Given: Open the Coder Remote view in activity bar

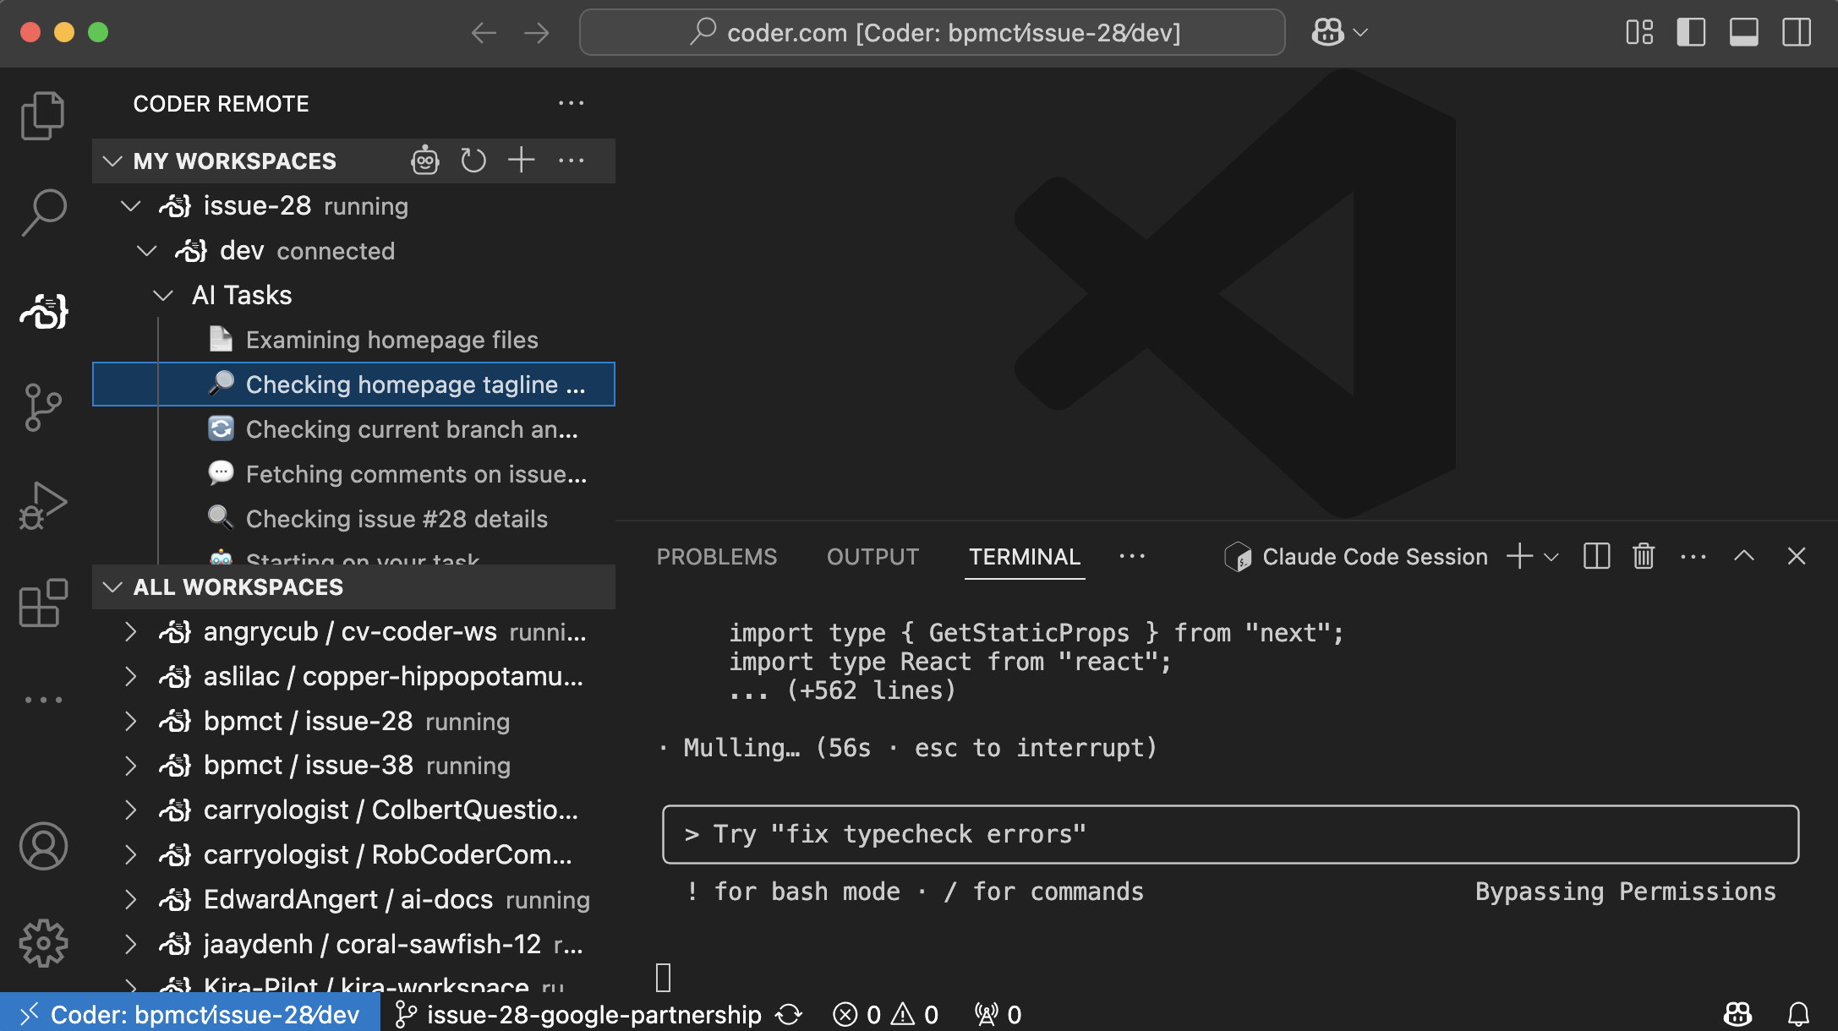Looking at the screenshot, I should coord(43,312).
